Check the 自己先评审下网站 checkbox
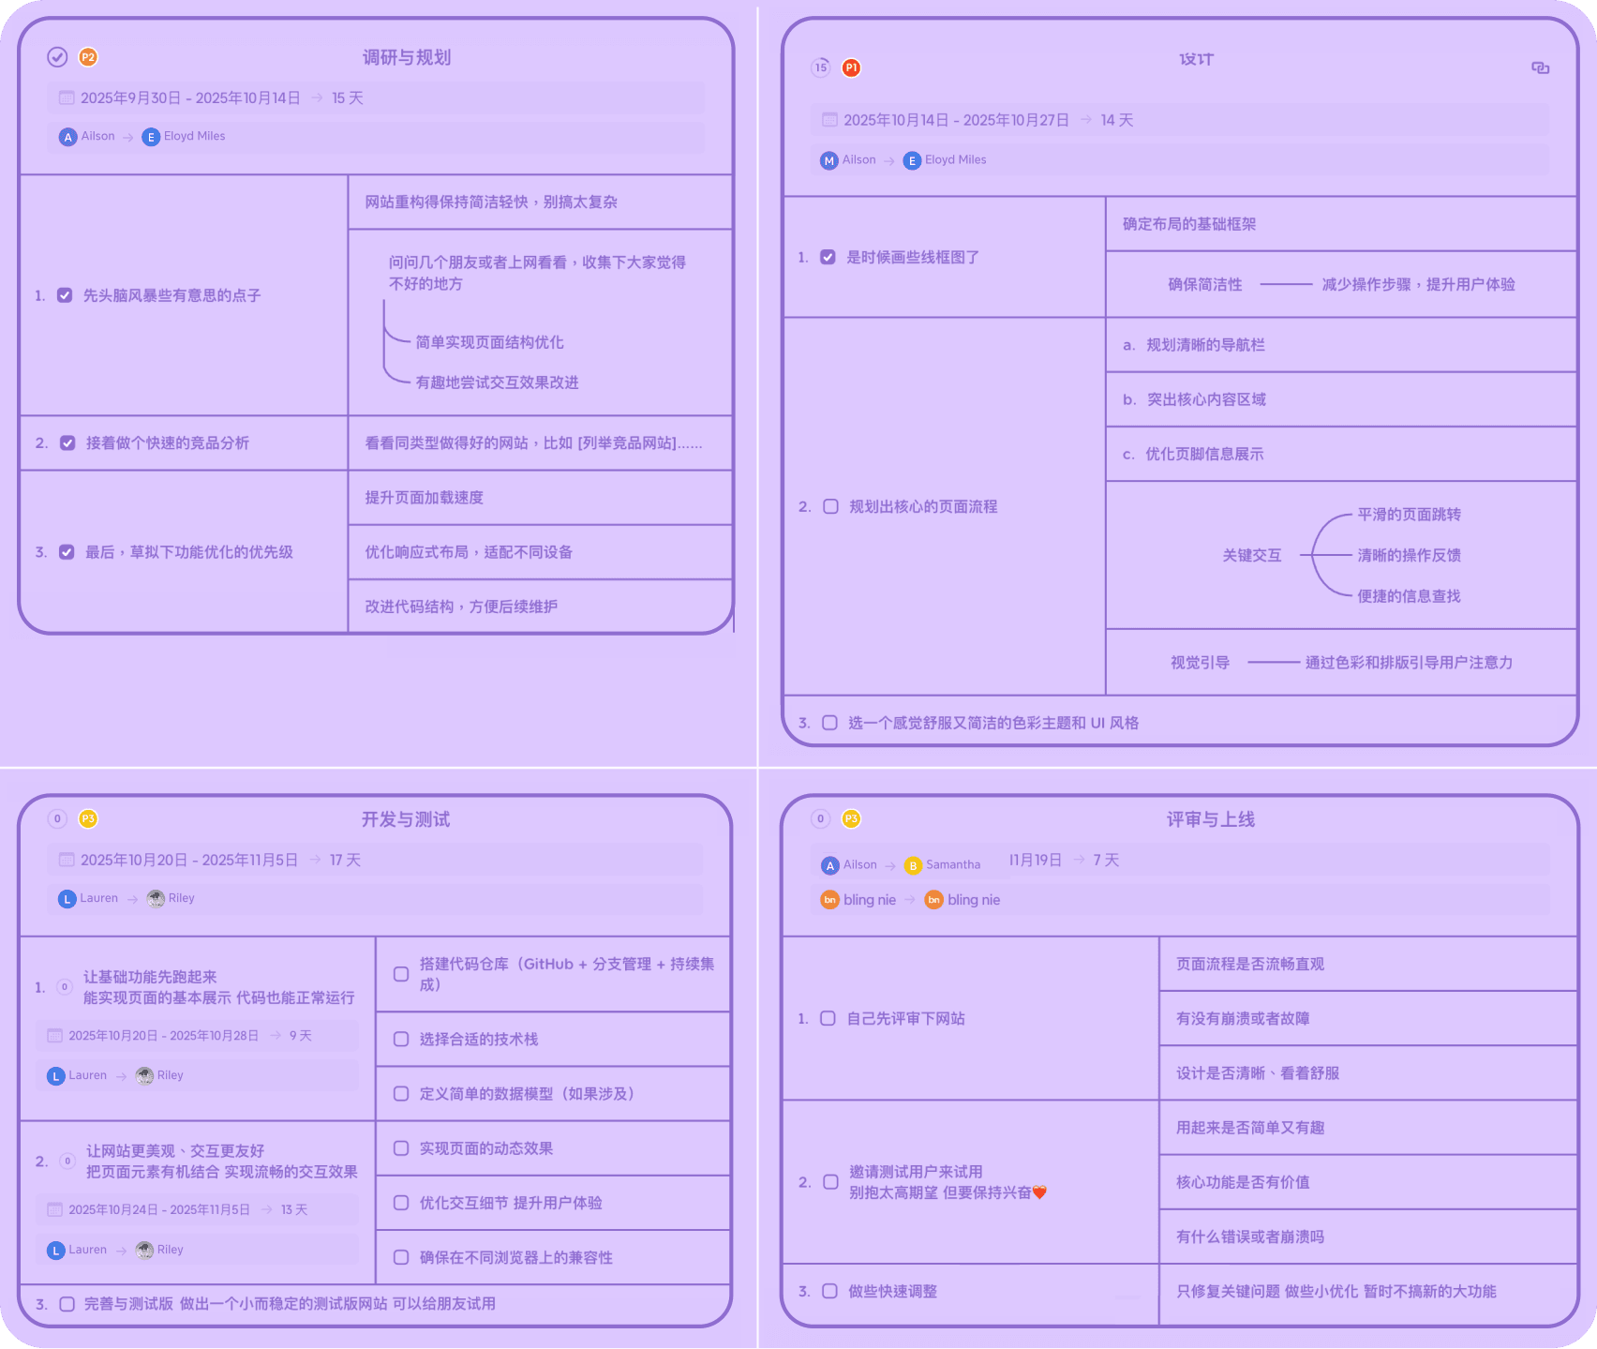The width and height of the screenshot is (1597, 1349). [x=828, y=1018]
